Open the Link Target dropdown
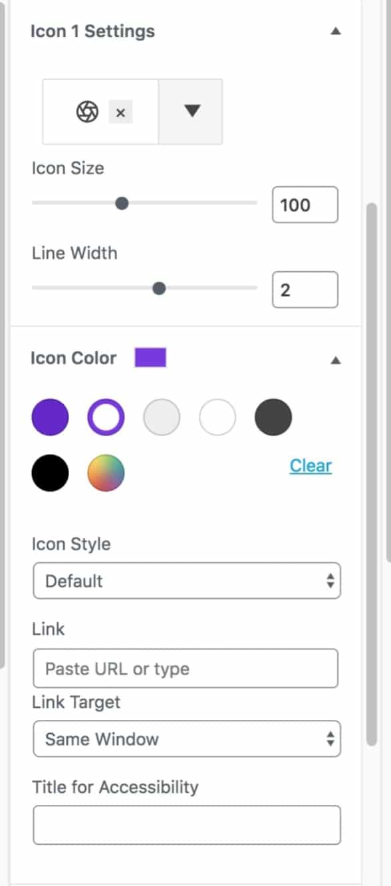The height and width of the screenshot is (886, 391). pyautogui.click(x=187, y=738)
